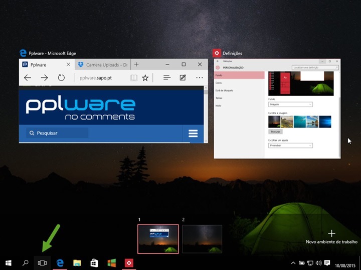
Task: Click the Task View taskbar button
Action: point(42,263)
